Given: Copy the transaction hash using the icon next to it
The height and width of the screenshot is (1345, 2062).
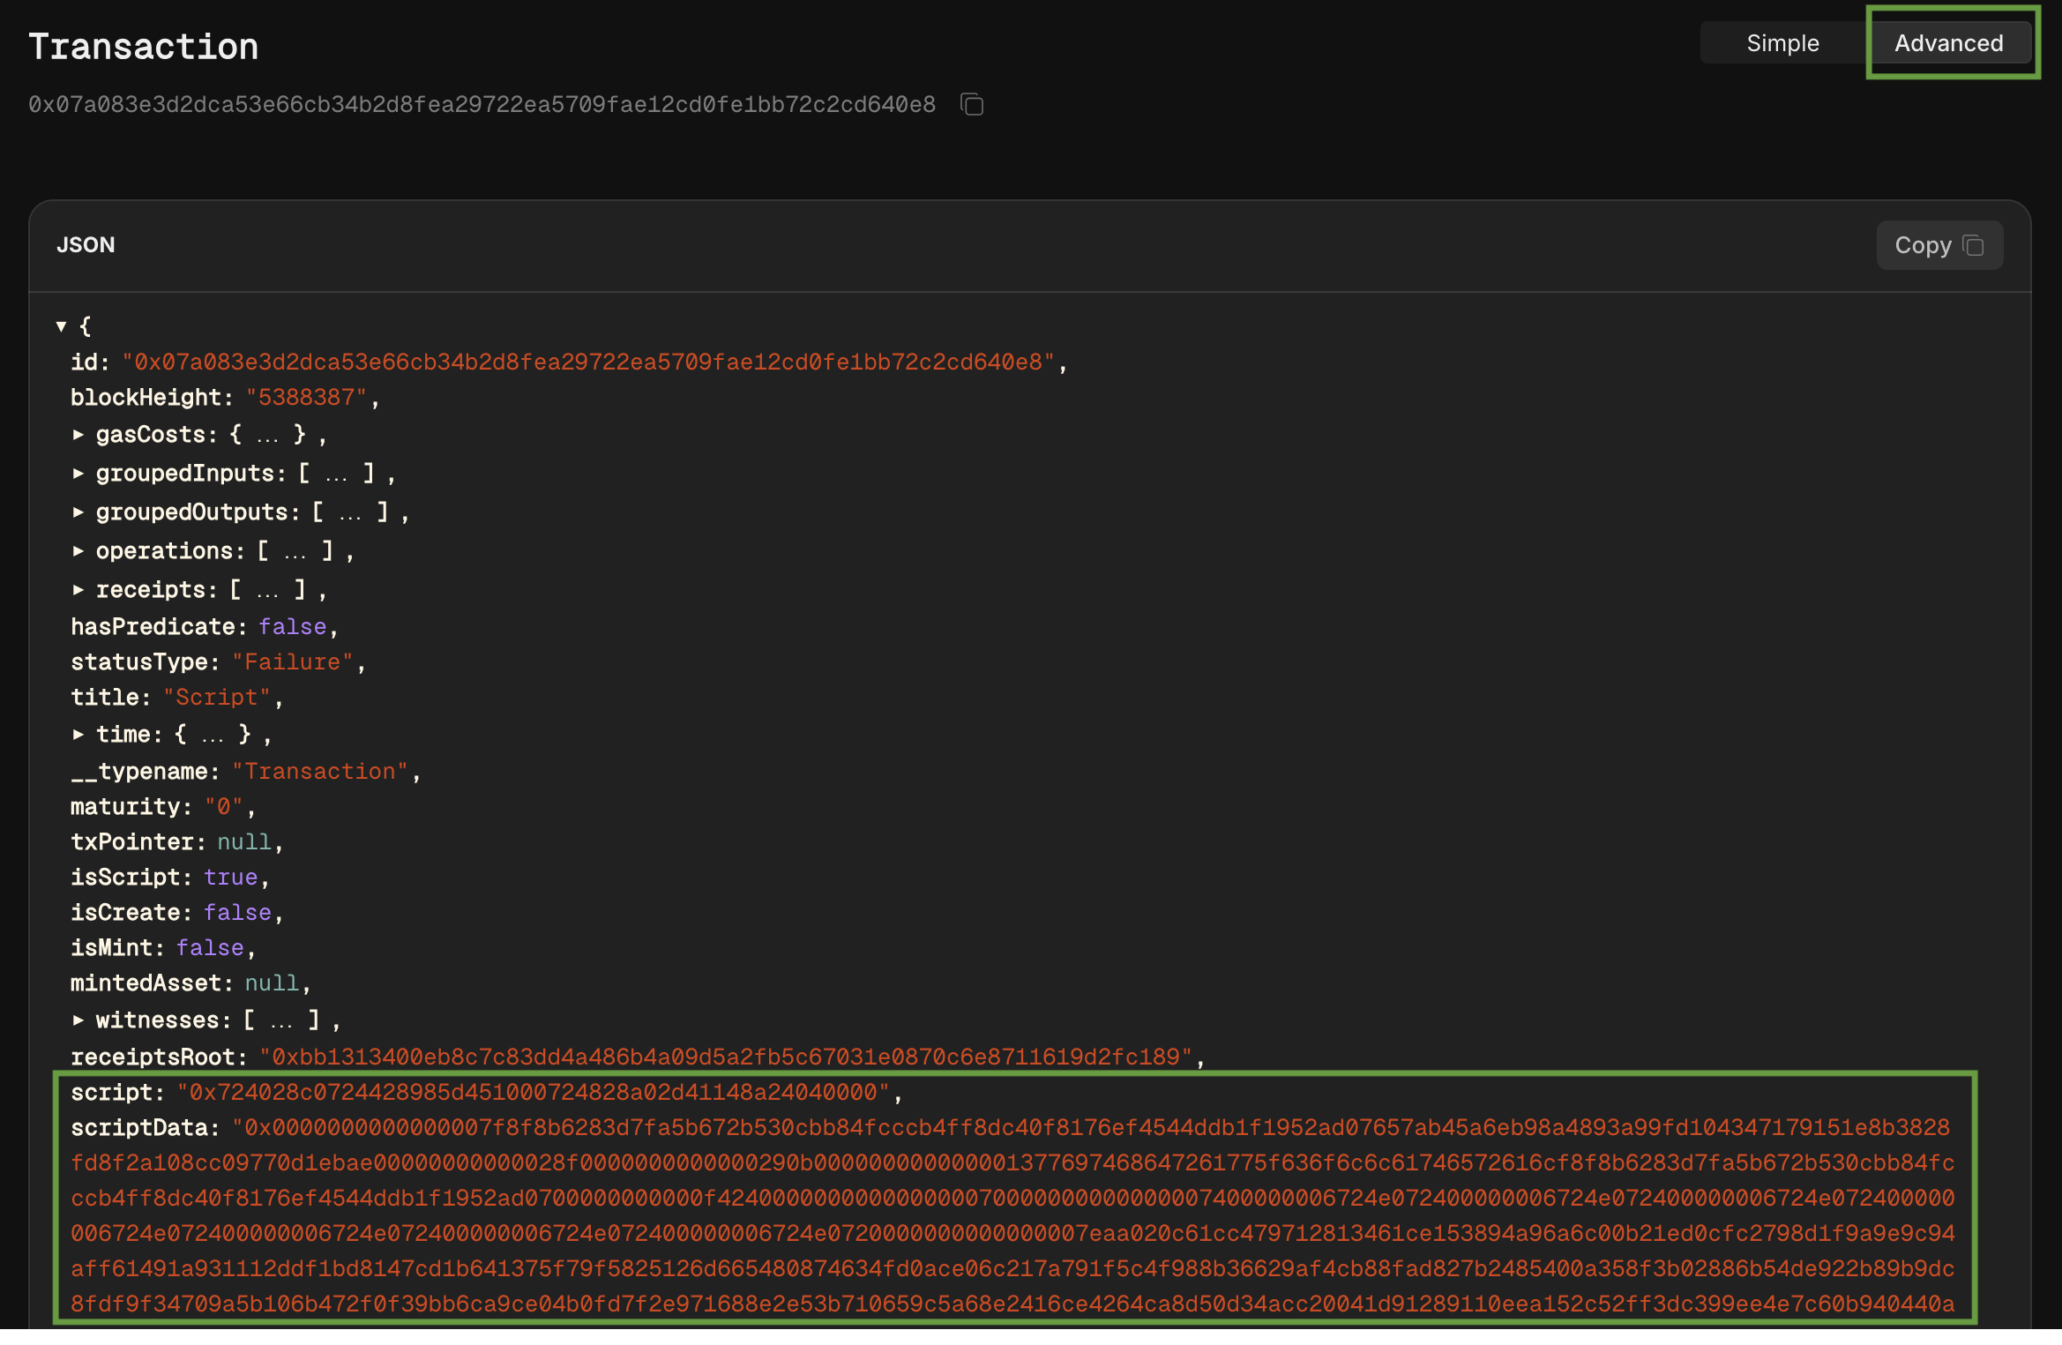Looking at the screenshot, I should (x=972, y=104).
